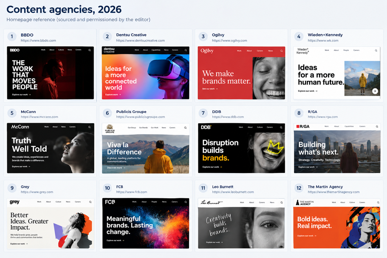
Task: Click Explore work in Dentsu Creative hero
Action: tap(113, 95)
